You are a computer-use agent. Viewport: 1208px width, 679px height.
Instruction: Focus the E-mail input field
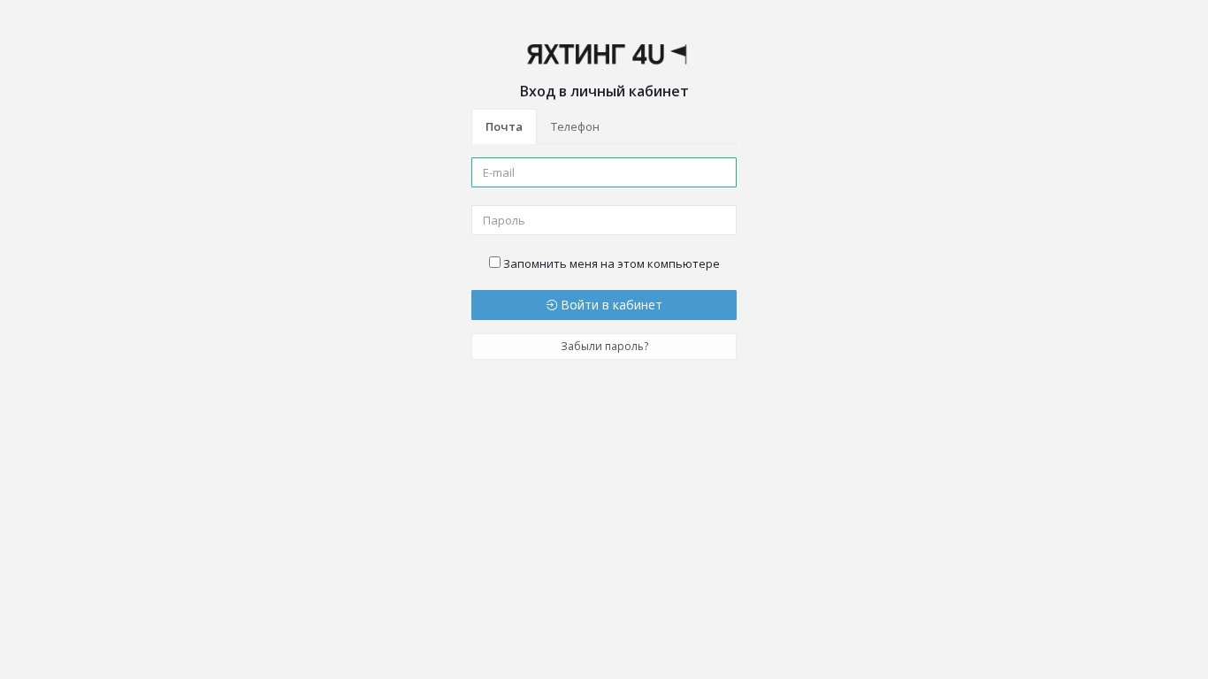pos(604,172)
